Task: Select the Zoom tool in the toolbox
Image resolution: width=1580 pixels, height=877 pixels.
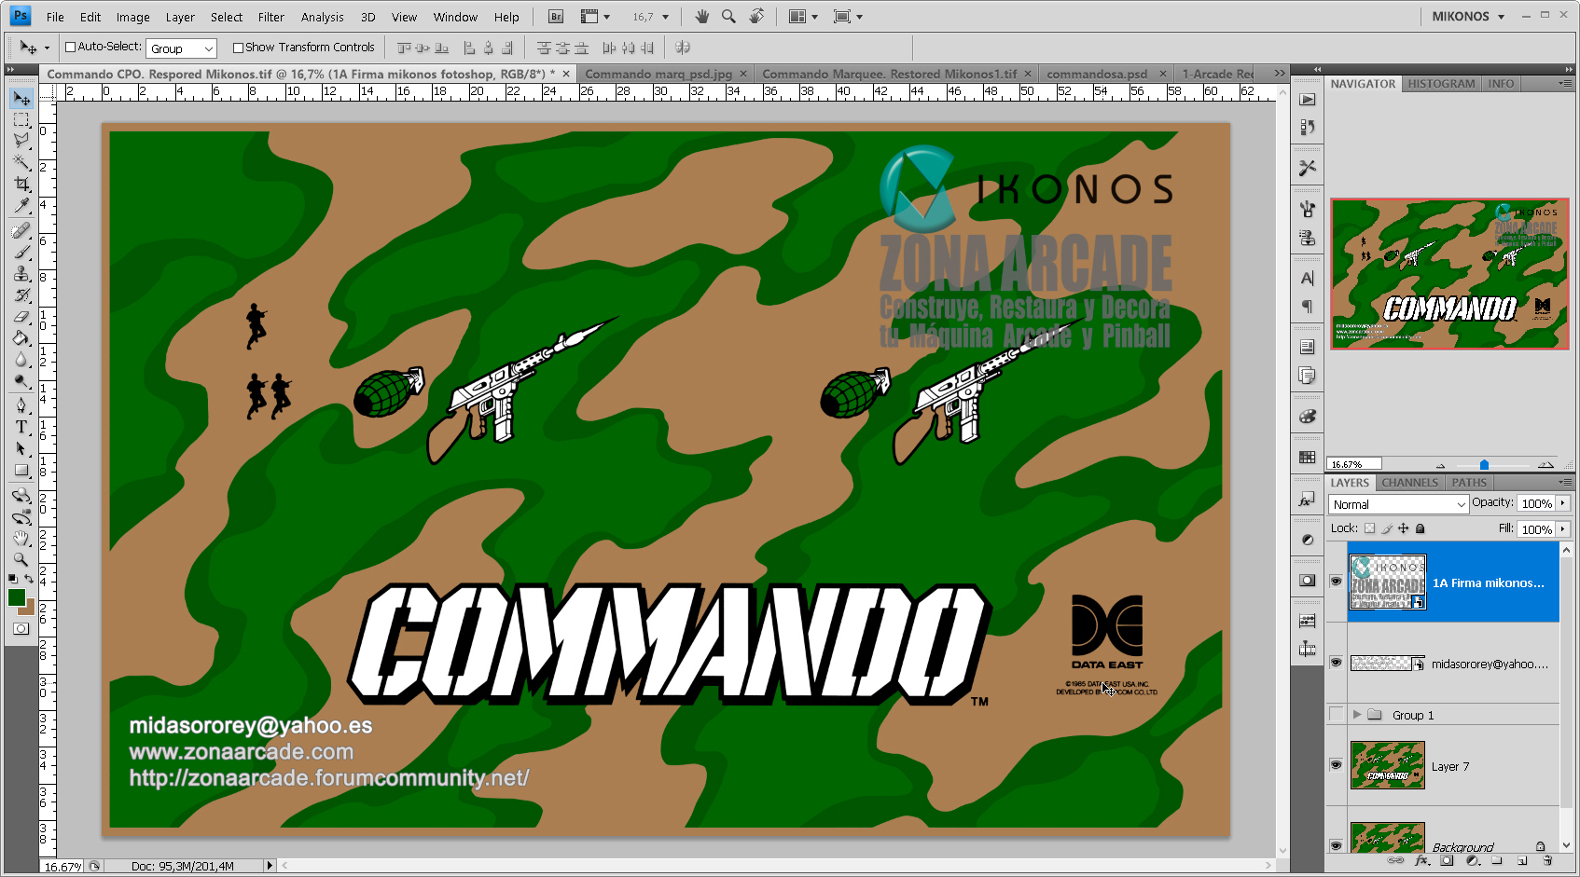Action: 21,559
